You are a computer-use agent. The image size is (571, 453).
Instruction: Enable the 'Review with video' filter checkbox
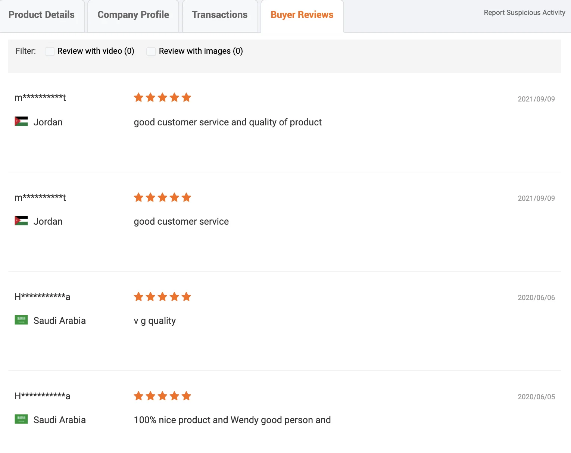[50, 51]
